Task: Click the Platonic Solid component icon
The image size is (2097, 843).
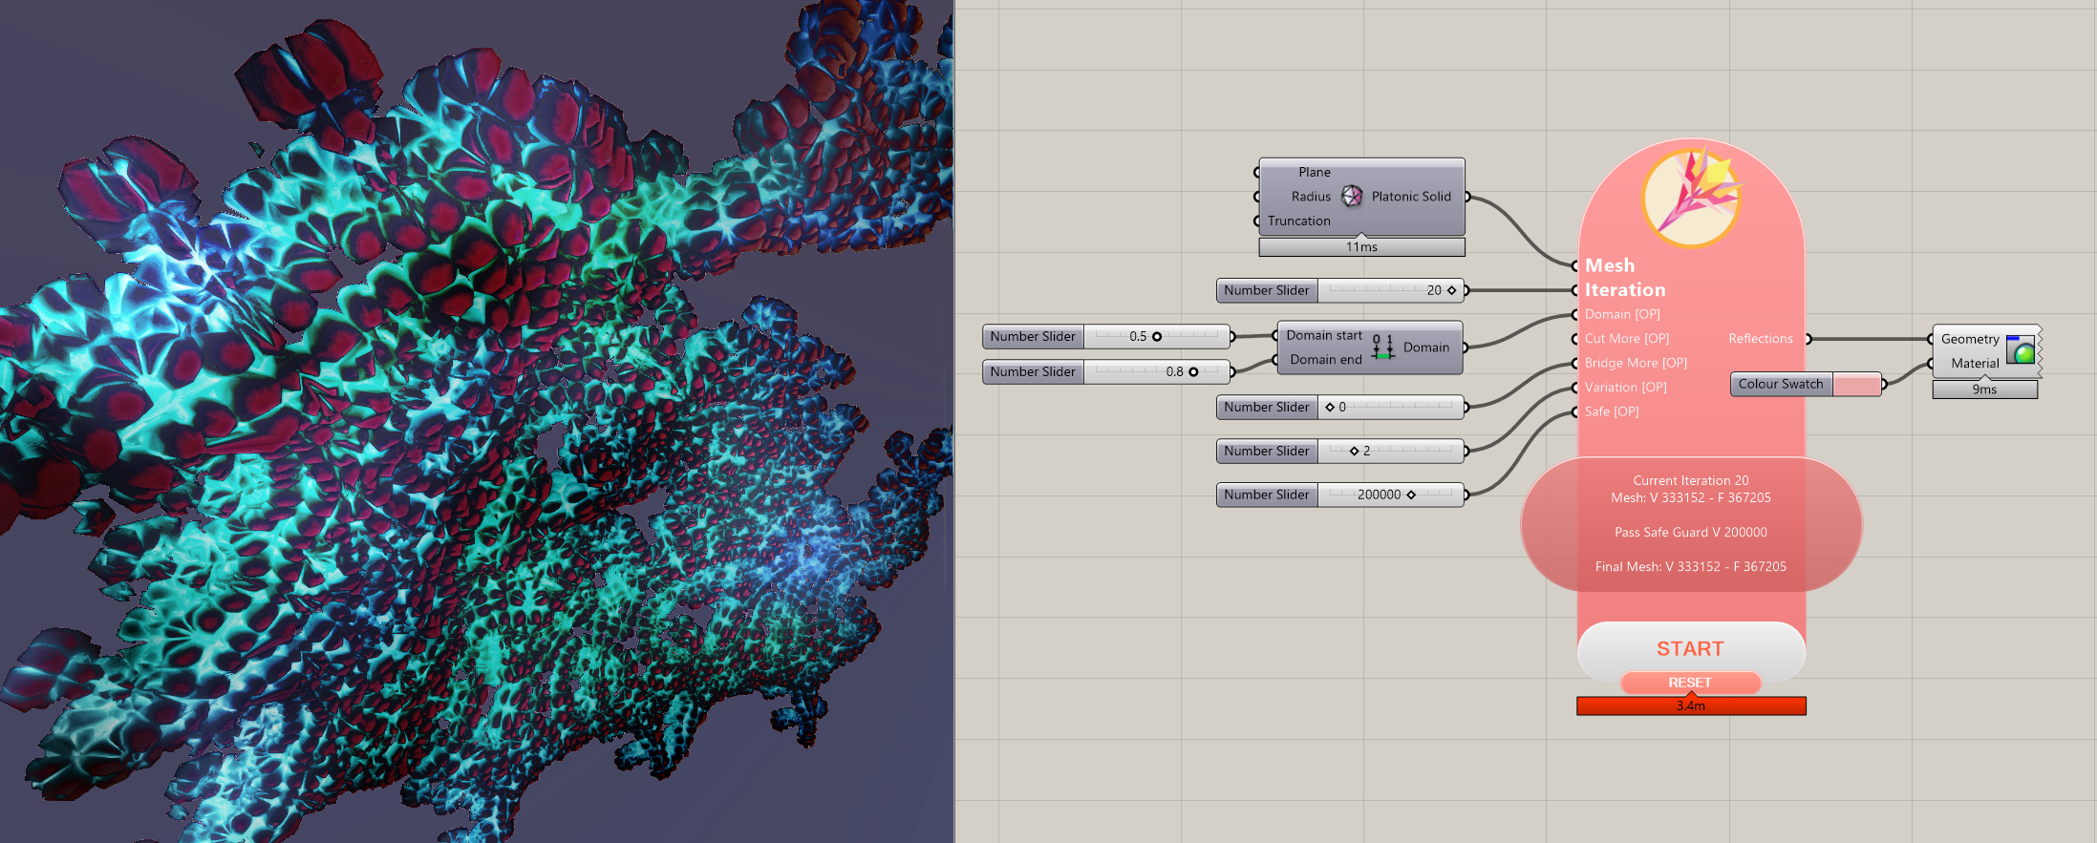Action: [x=1351, y=196]
